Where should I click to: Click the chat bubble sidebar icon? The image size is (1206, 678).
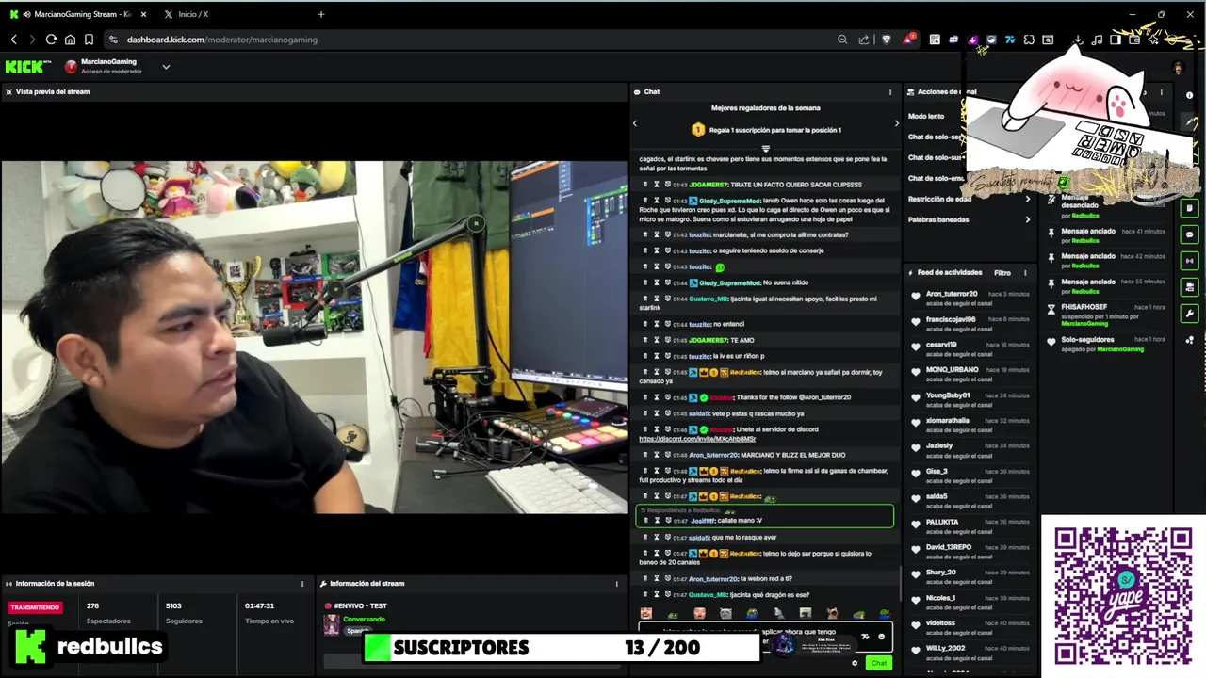1190,234
